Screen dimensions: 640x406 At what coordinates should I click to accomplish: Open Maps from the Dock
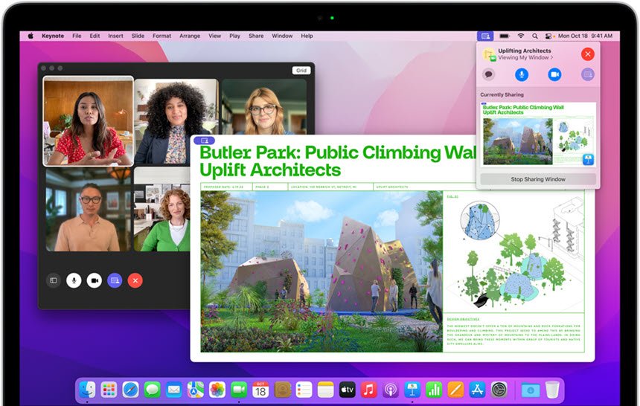pyautogui.click(x=196, y=390)
